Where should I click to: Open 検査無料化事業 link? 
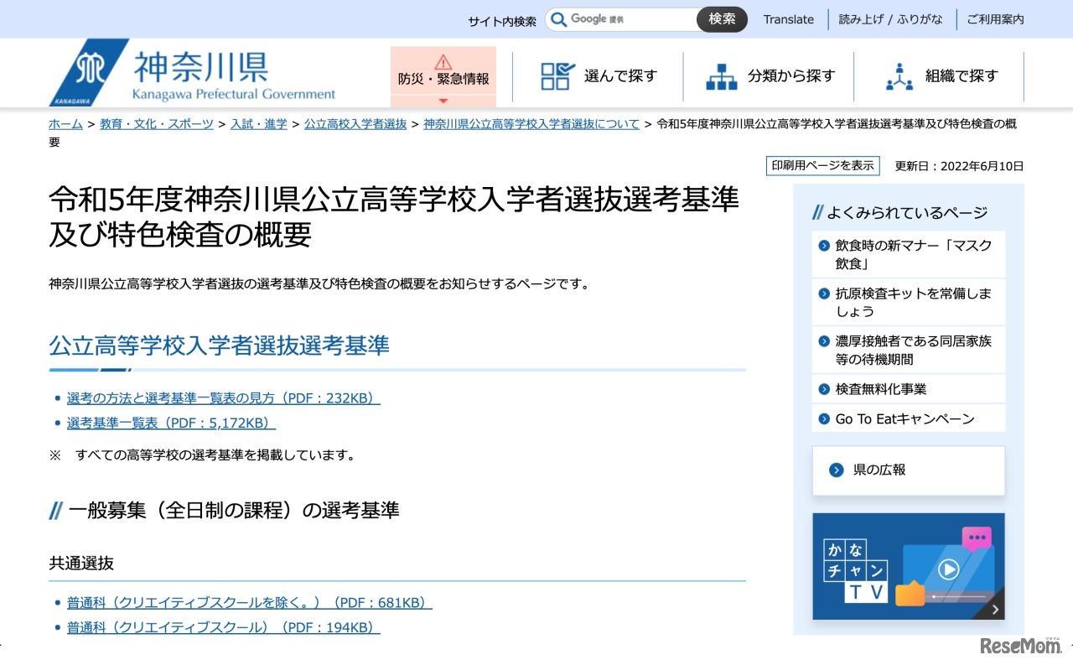(x=909, y=389)
